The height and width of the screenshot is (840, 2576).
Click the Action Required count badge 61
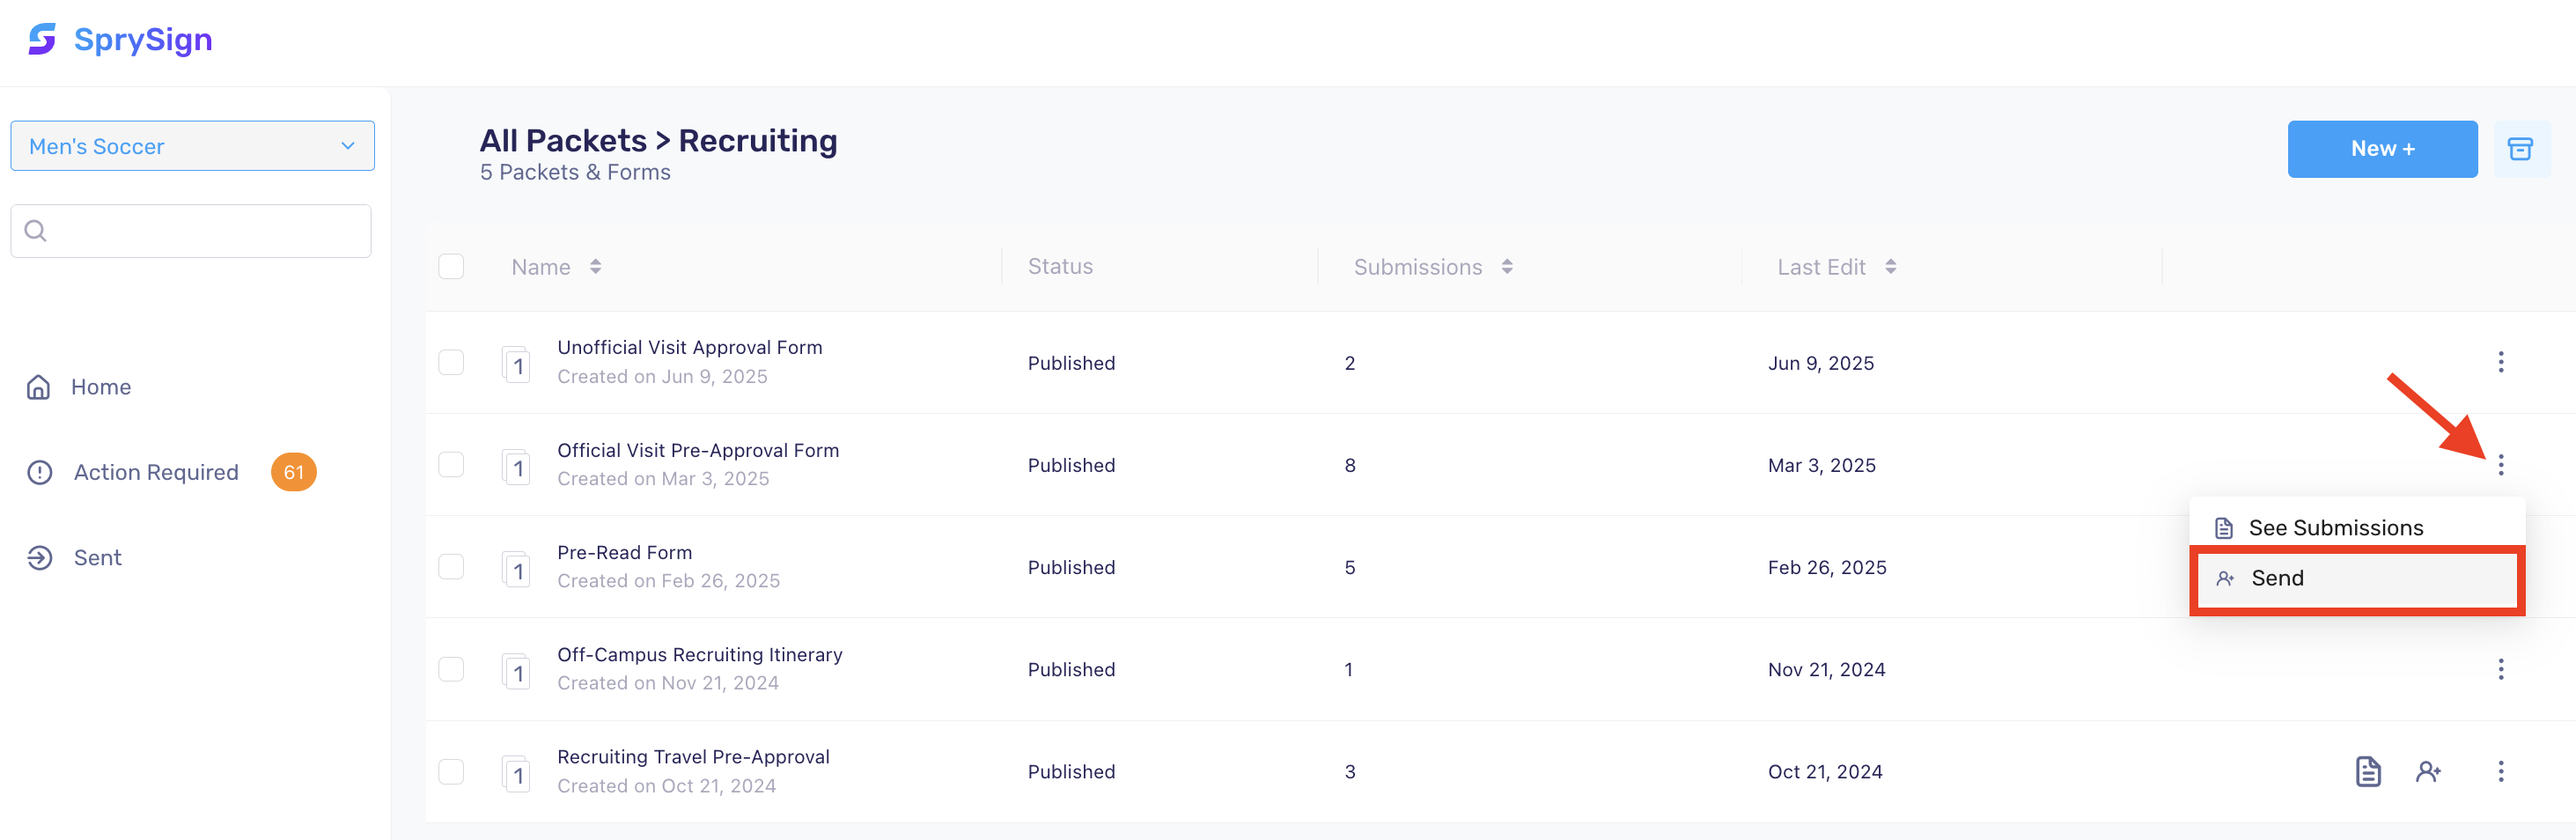pyautogui.click(x=293, y=471)
